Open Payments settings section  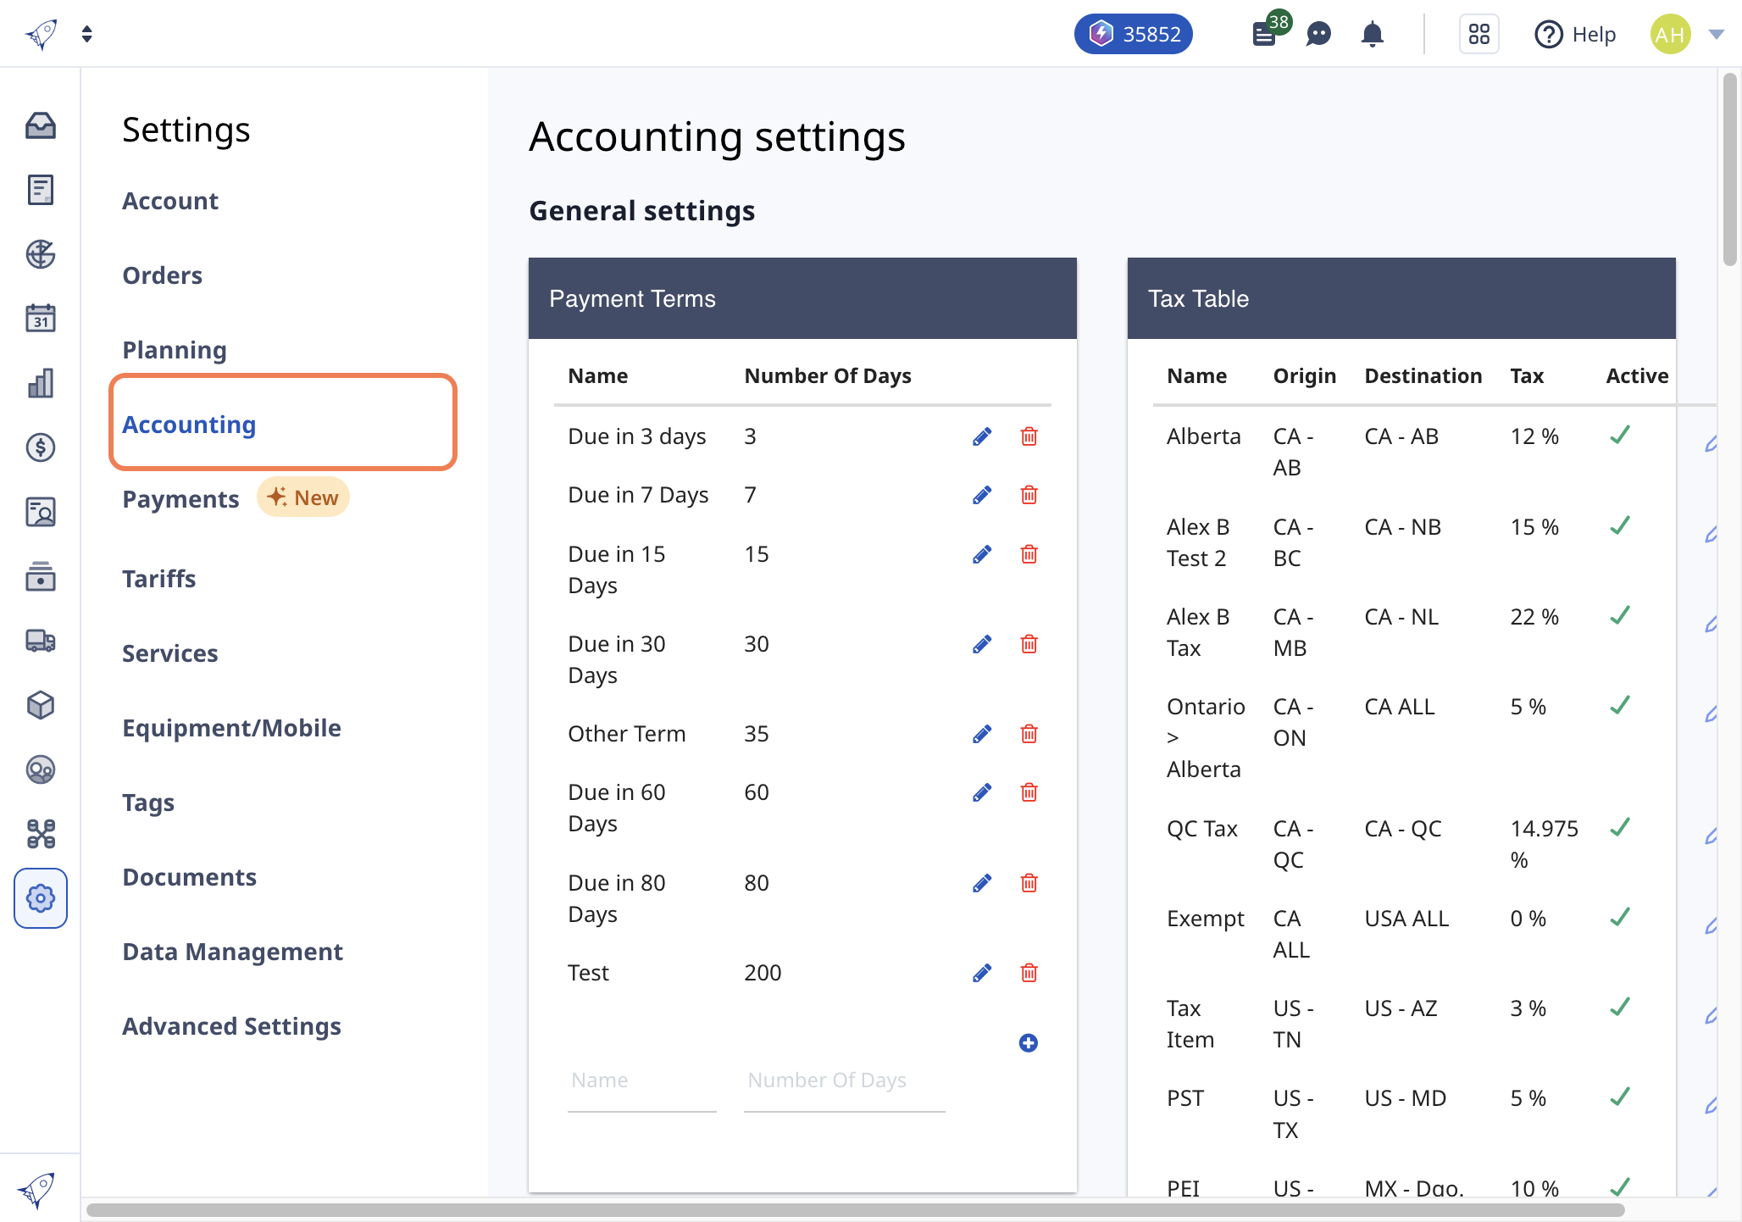[179, 497]
